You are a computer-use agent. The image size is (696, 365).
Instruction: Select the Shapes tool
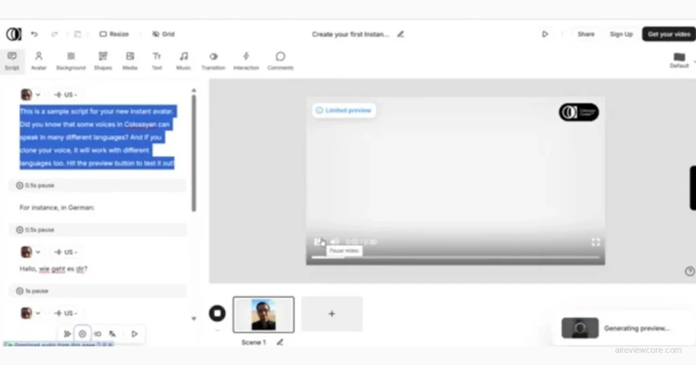click(x=103, y=60)
